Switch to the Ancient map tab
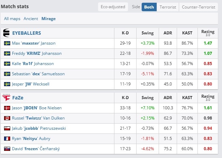 [x=31, y=19]
